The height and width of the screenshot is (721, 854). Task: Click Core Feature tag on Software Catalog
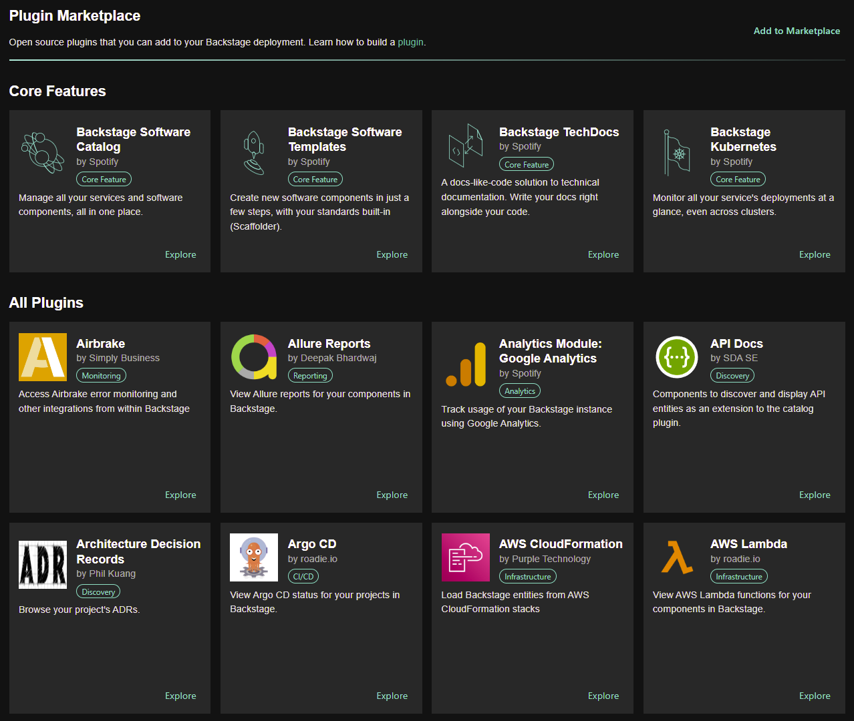click(x=104, y=179)
